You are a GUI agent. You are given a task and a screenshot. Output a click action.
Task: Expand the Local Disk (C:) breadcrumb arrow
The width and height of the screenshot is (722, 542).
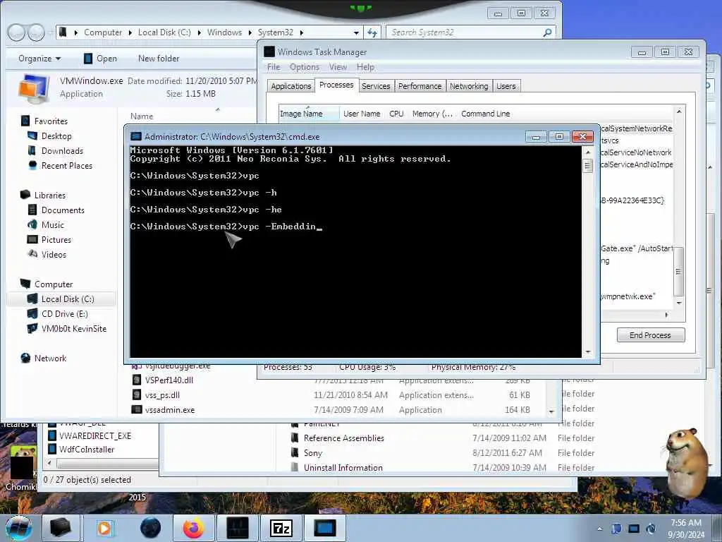pyautogui.click(x=200, y=32)
